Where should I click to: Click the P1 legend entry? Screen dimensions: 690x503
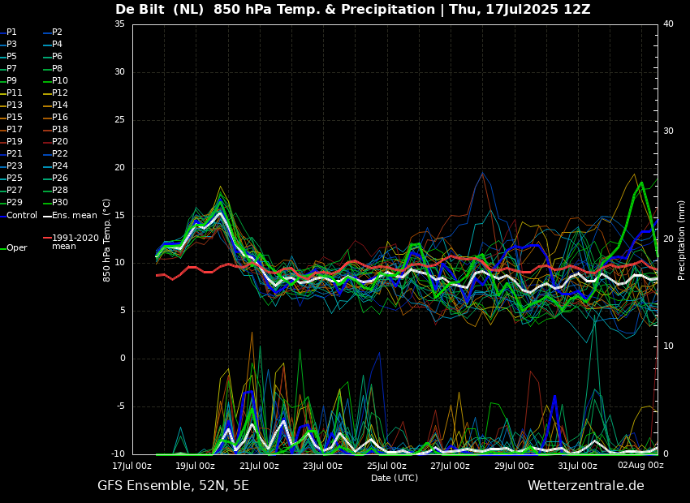click(11, 32)
